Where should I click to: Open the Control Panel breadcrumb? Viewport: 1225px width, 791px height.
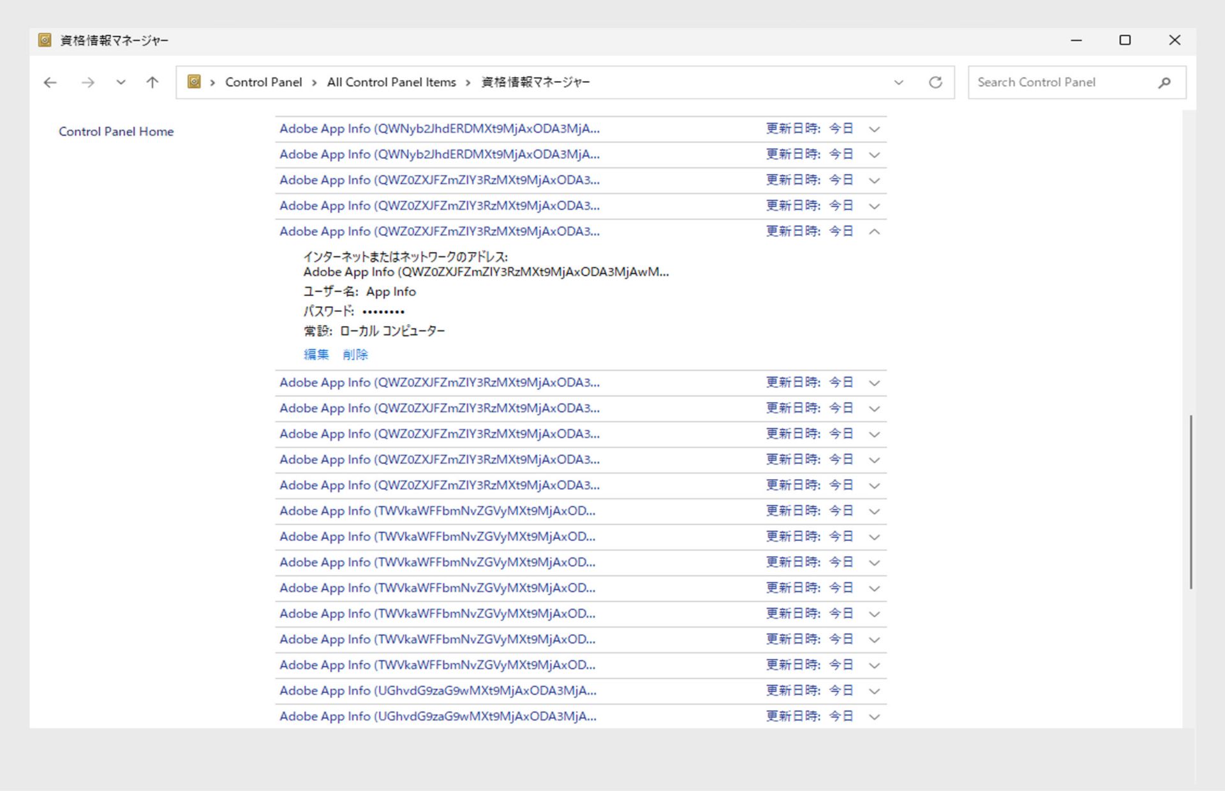point(264,82)
